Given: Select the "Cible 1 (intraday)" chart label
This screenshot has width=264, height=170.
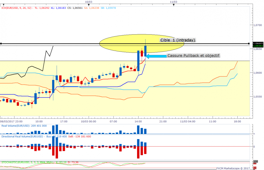Looking at the screenshot, I should [x=178, y=40].
